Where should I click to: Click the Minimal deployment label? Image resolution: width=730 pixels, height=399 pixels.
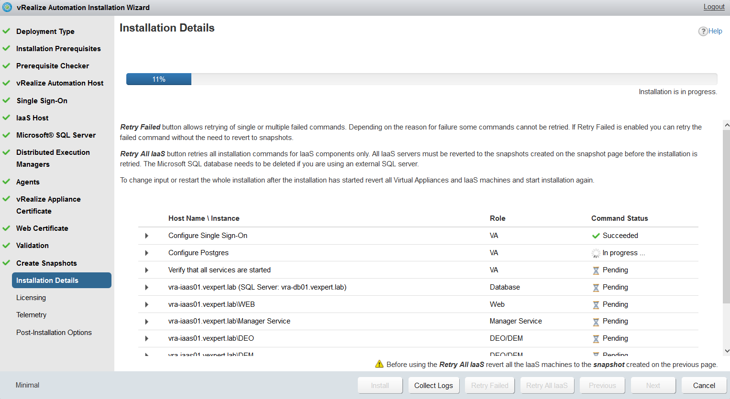click(27, 385)
